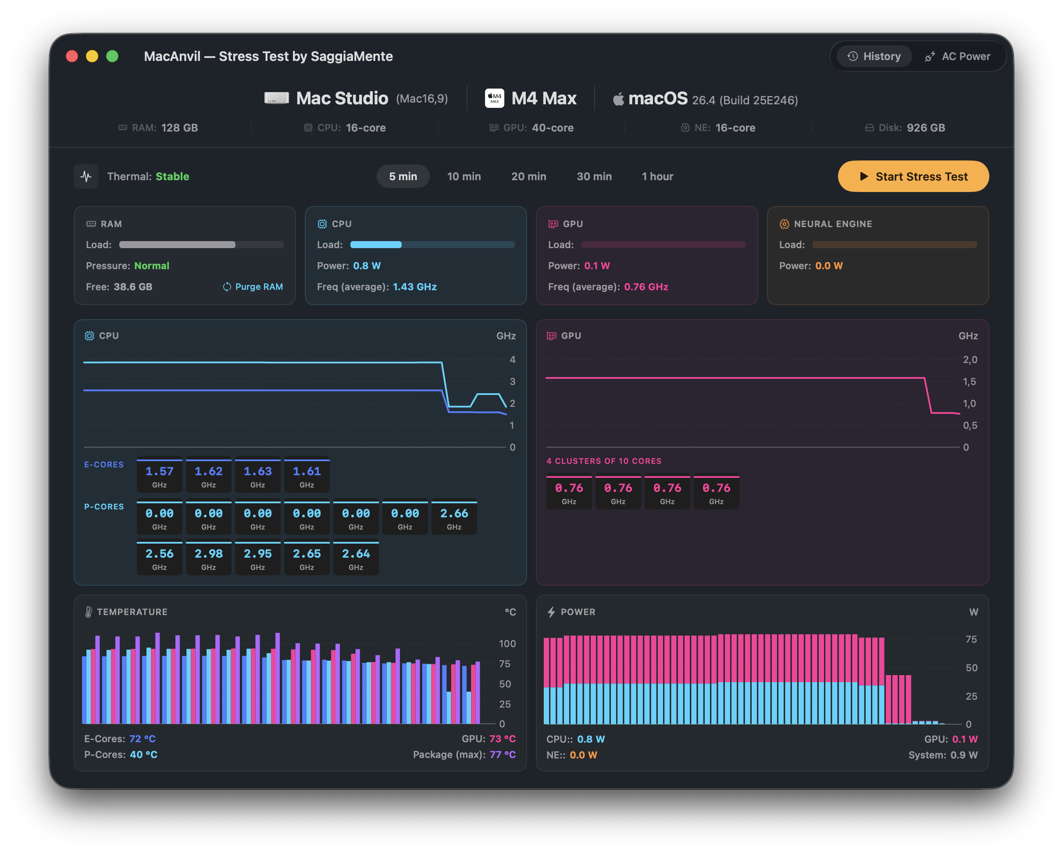Click GPU Freq average 0.76 GHz
This screenshot has height=854, width=1063.
[x=646, y=287]
